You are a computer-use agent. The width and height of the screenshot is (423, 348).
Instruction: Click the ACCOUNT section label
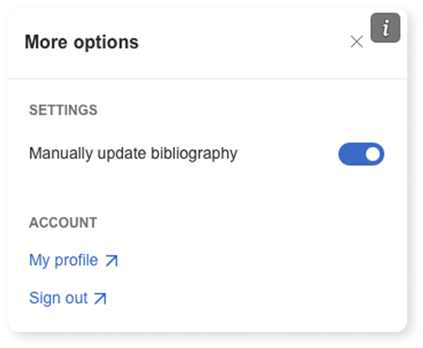[x=63, y=222]
